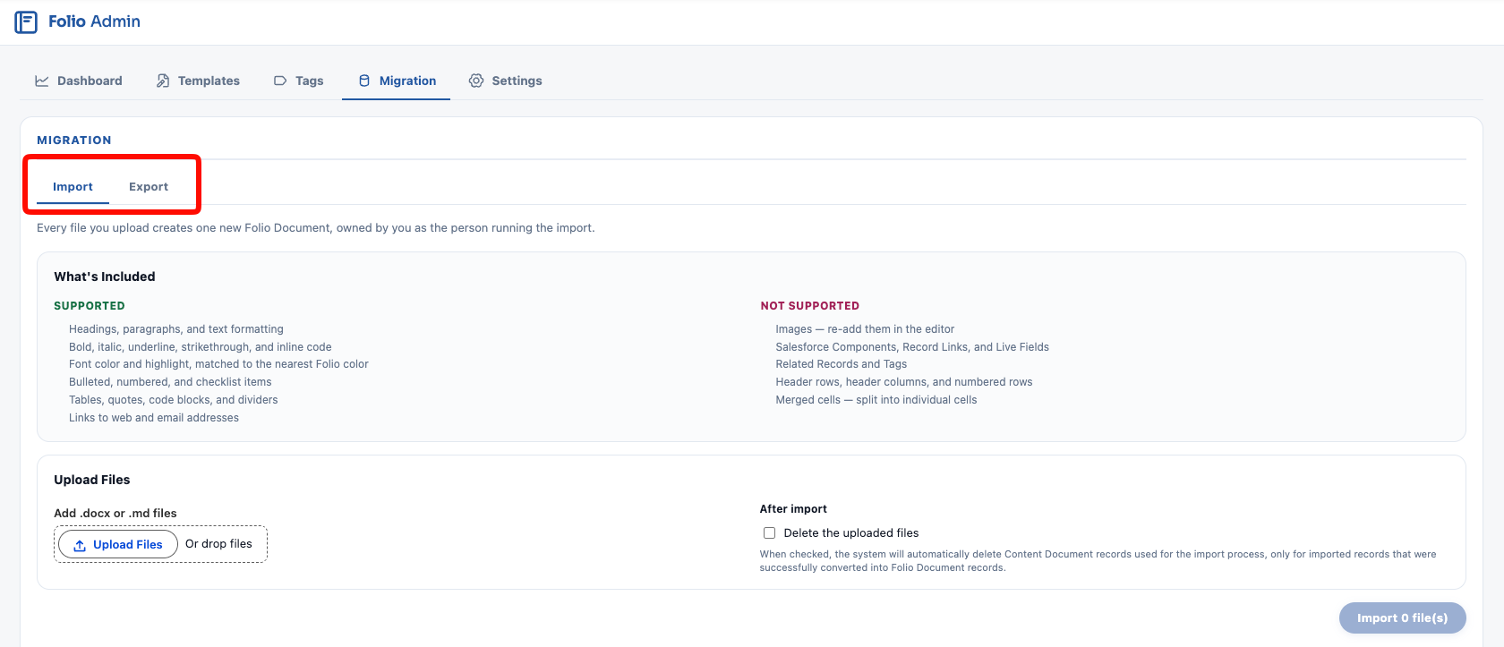Go to the Tags tab
1504x647 pixels.
click(x=298, y=81)
